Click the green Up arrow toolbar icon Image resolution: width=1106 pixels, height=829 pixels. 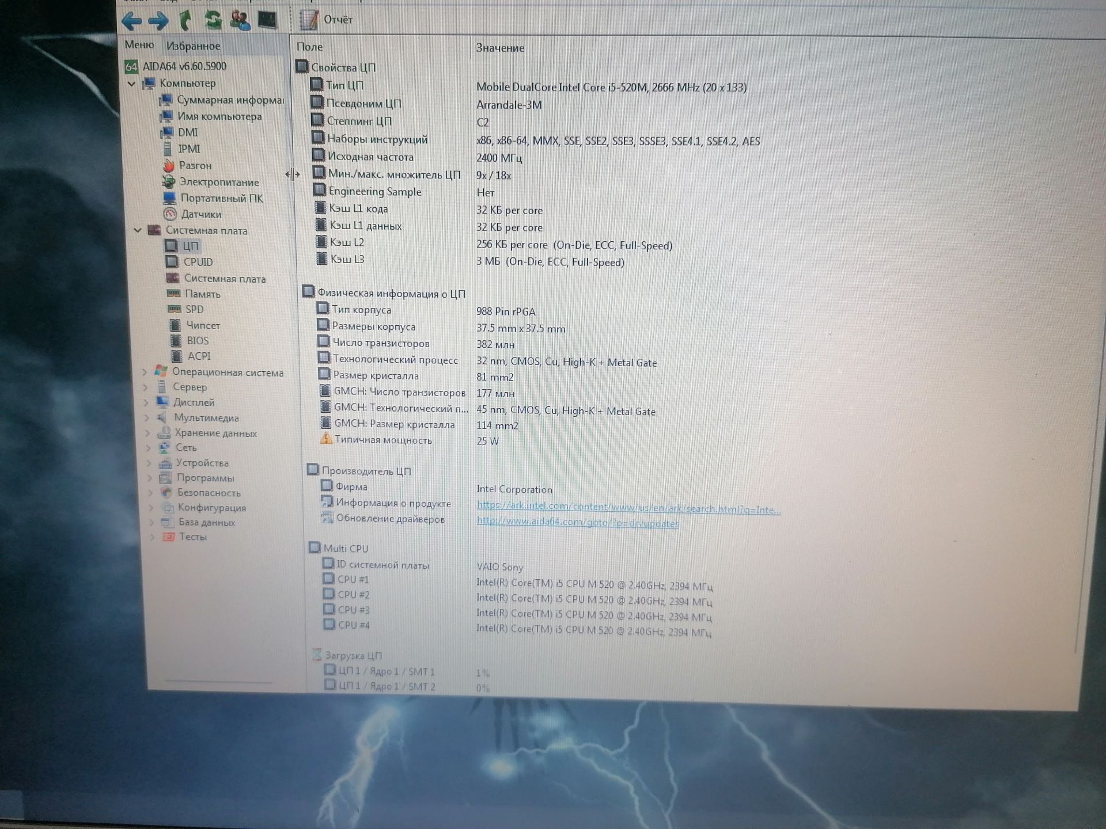tap(185, 21)
